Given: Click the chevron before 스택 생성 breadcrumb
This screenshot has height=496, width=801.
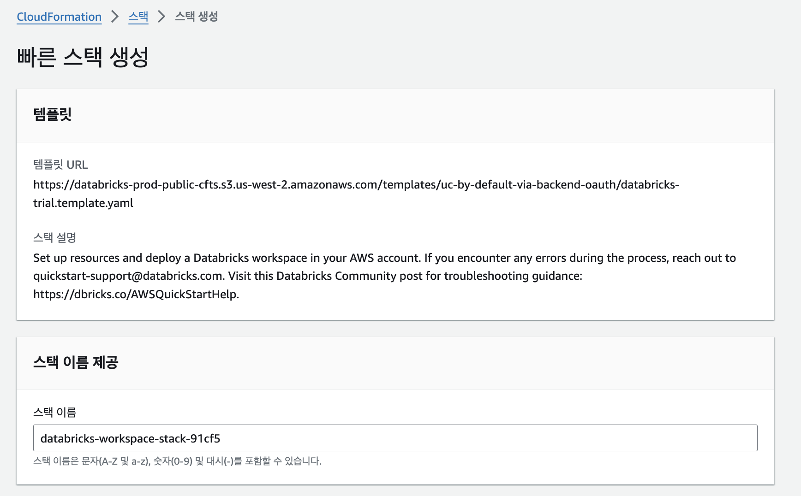Looking at the screenshot, I should 161,17.
